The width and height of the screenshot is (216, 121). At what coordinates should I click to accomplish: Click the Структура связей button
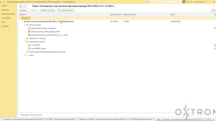66,10
